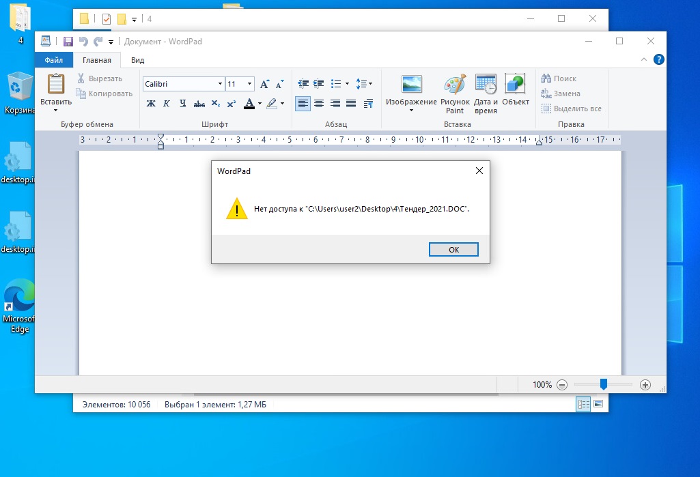Open the Image (Изображение) dropdown arrow
The width and height of the screenshot is (700, 477).
(411, 111)
